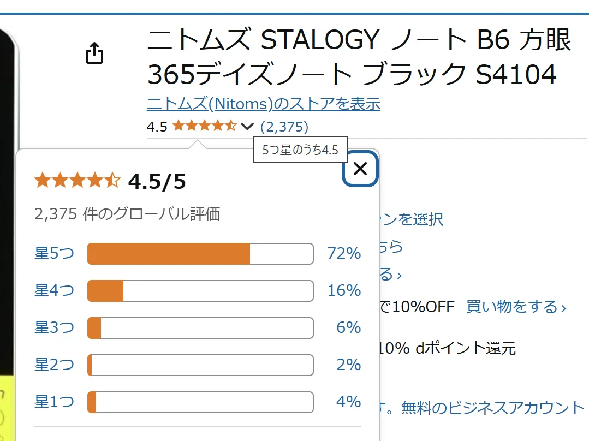Click the 5-star rating progress bar

pos(200,254)
